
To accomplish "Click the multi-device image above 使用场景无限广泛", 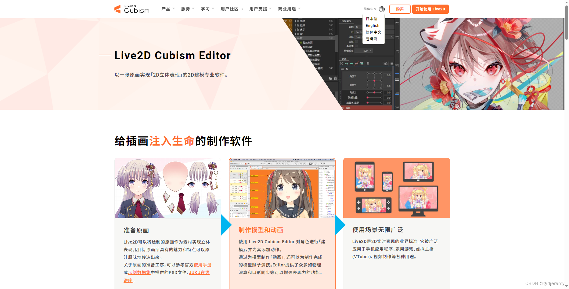I will click(397, 188).
